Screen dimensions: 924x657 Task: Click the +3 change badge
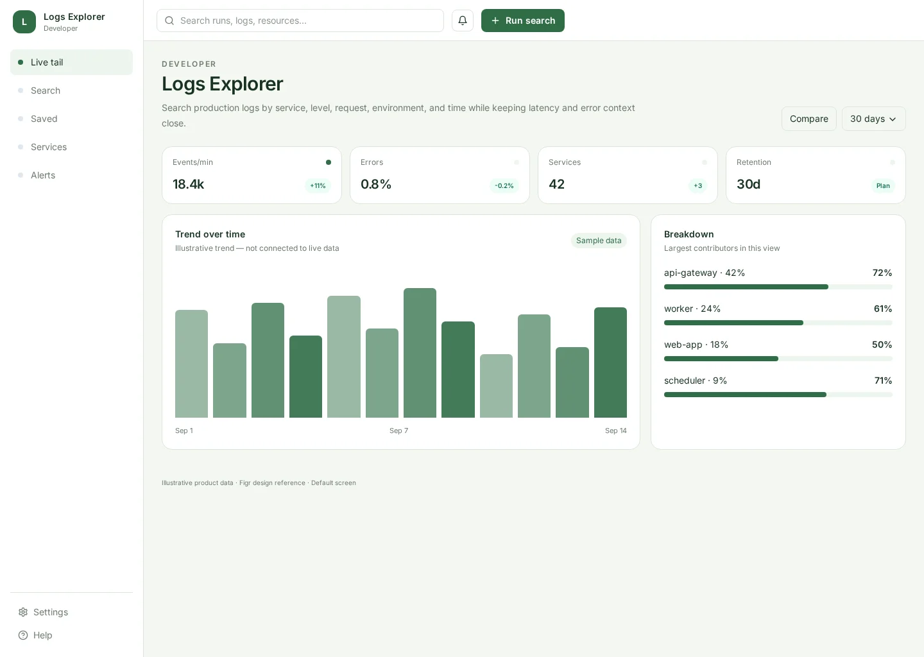(697, 186)
